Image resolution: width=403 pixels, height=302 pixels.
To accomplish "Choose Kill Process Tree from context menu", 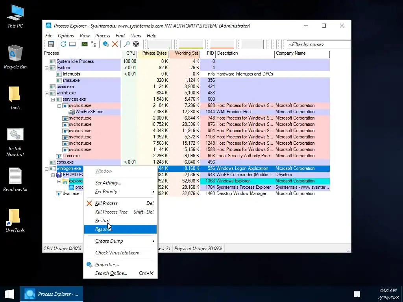I will 120,212.
